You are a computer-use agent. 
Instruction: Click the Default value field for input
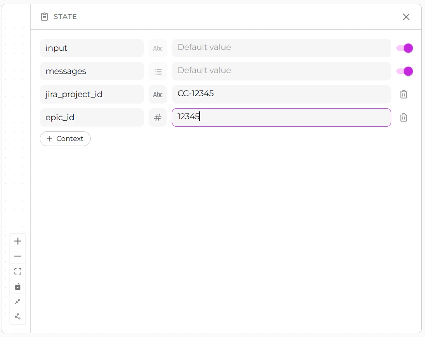tap(281, 48)
